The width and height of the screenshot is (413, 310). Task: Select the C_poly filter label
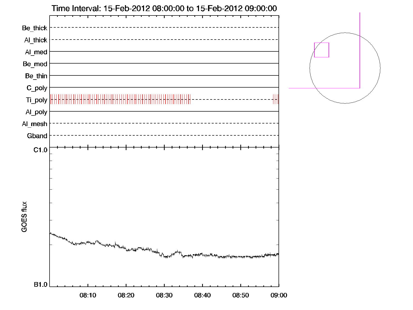(37, 88)
